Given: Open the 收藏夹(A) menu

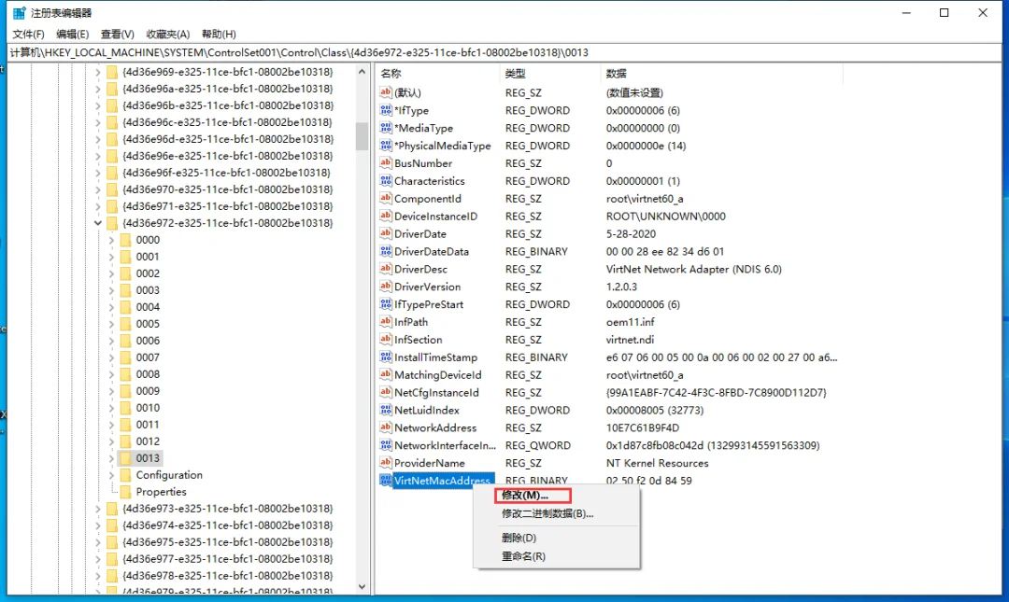Looking at the screenshot, I should pos(168,35).
